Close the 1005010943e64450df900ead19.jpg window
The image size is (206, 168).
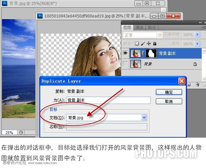point(173,16)
